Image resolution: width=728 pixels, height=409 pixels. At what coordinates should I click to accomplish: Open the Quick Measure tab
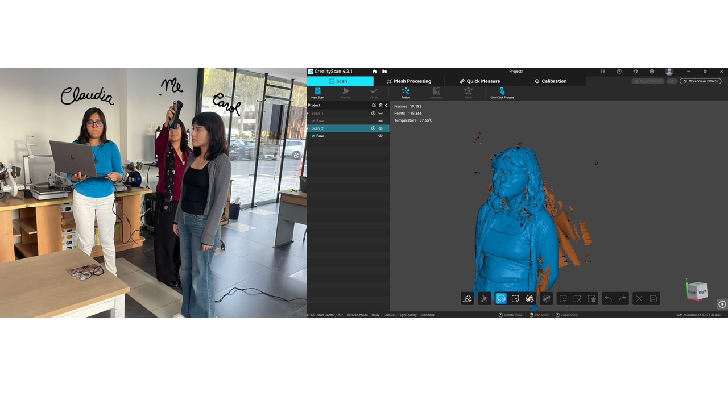[479, 81]
